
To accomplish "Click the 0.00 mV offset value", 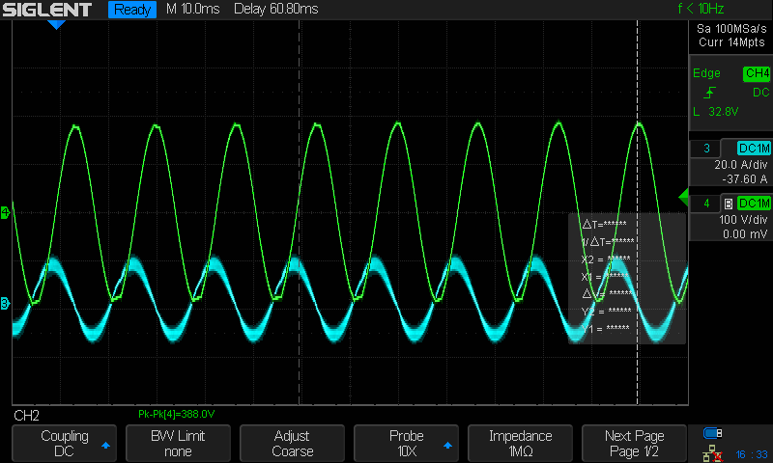I will (745, 234).
